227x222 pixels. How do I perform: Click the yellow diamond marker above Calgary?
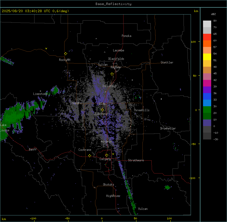click(x=107, y=155)
